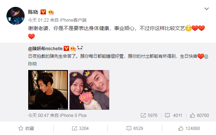Screen dimensions: 216x135
Task: Repost this post showing 3204 reposts
Action: point(80,129)
